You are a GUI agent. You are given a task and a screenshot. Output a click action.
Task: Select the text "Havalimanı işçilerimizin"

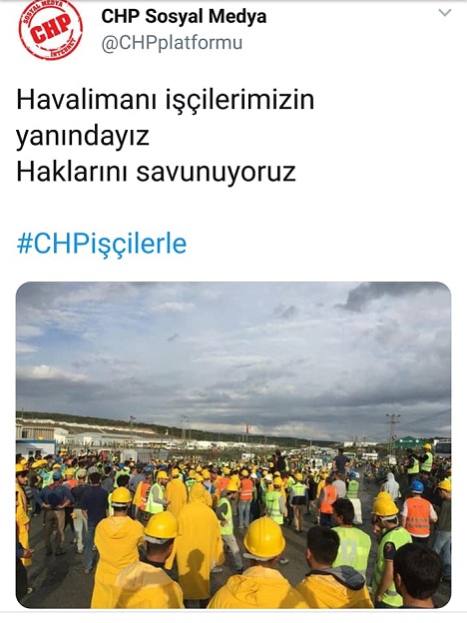[x=166, y=99]
